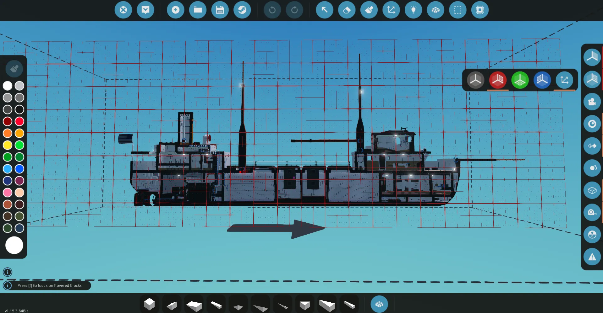Activate the dashed rectangle selection tool
This screenshot has height=313, width=603.
pos(458,10)
